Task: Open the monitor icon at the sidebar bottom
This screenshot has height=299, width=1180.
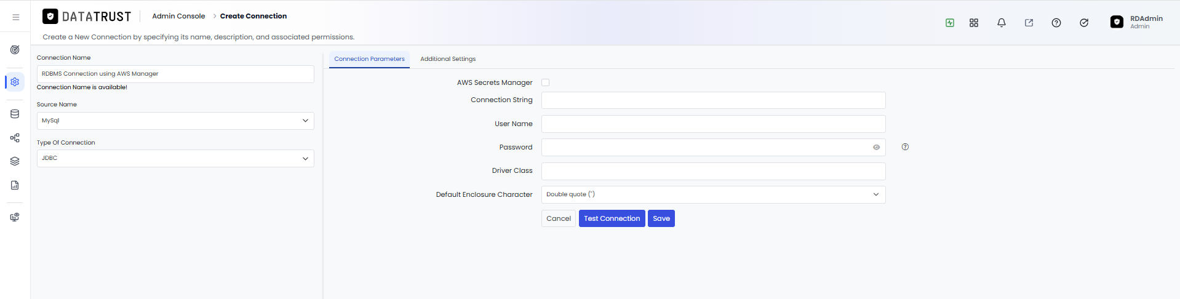Action: (15, 217)
